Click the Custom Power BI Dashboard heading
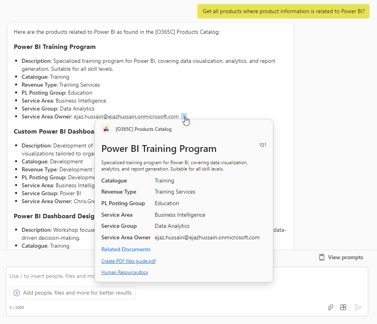 (x=54, y=131)
